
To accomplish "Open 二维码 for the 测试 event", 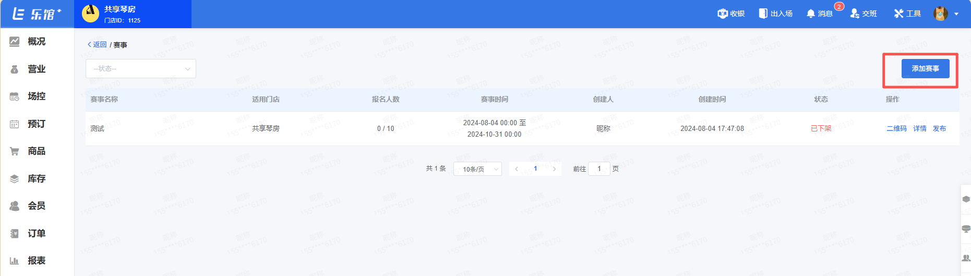I will [896, 128].
